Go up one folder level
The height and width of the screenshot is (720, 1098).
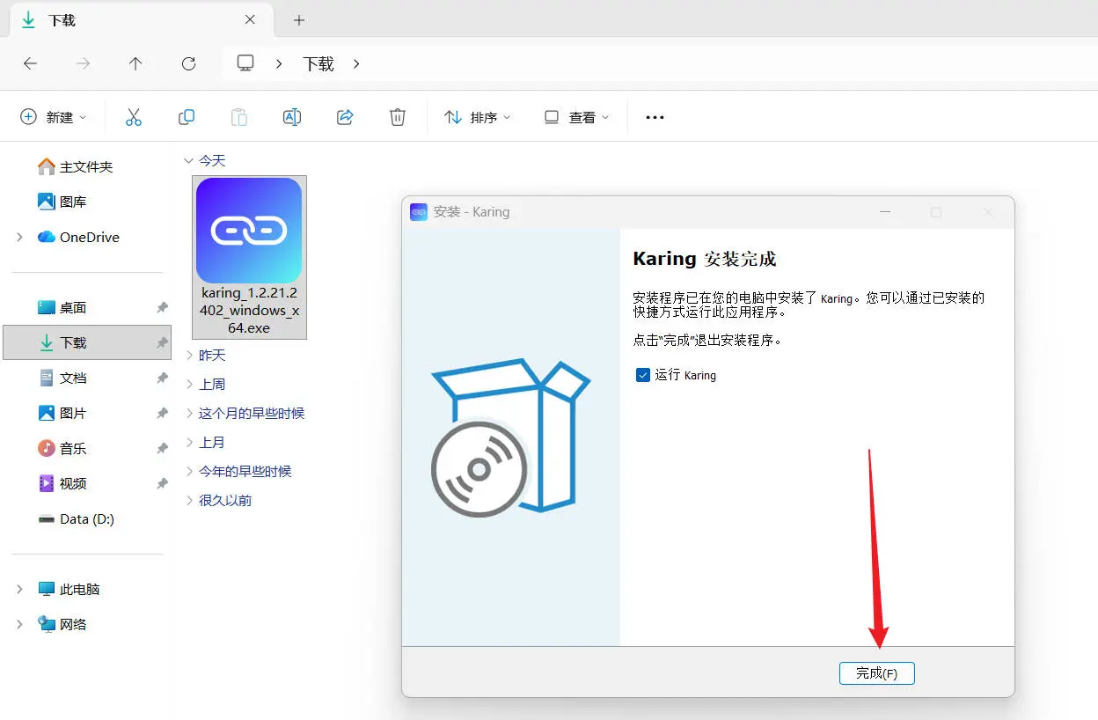click(x=135, y=63)
